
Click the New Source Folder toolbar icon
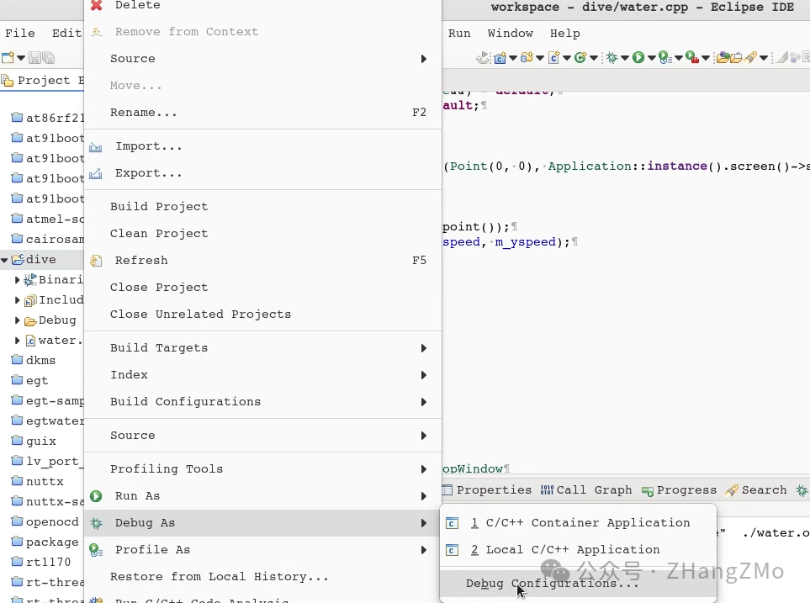coord(527,58)
